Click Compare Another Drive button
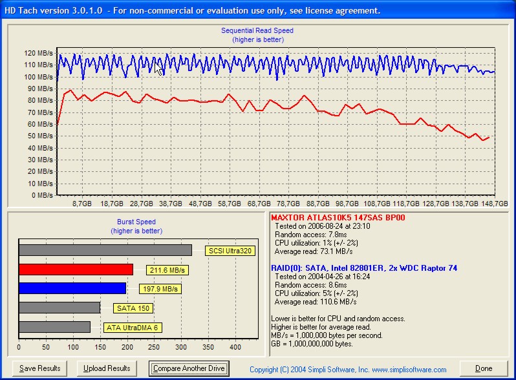This screenshot has width=516, height=380. (189, 368)
